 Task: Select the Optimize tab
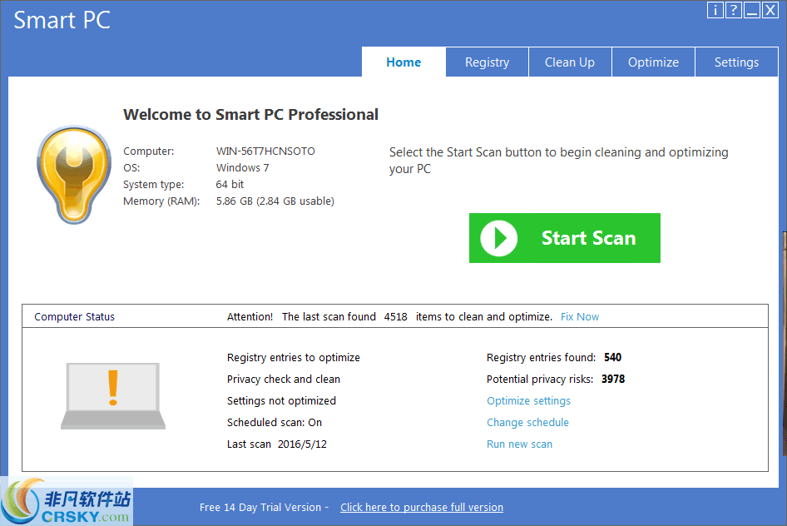click(653, 62)
